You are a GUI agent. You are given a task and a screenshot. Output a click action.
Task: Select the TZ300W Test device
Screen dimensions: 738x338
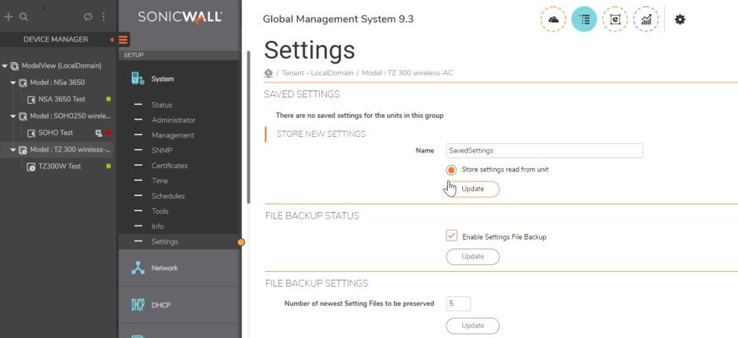pyautogui.click(x=59, y=167)
